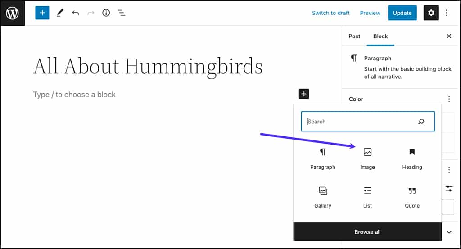This screenshot has width=461, height=249.
Task: Click the Undo arrow
Action: coord(76,13)
